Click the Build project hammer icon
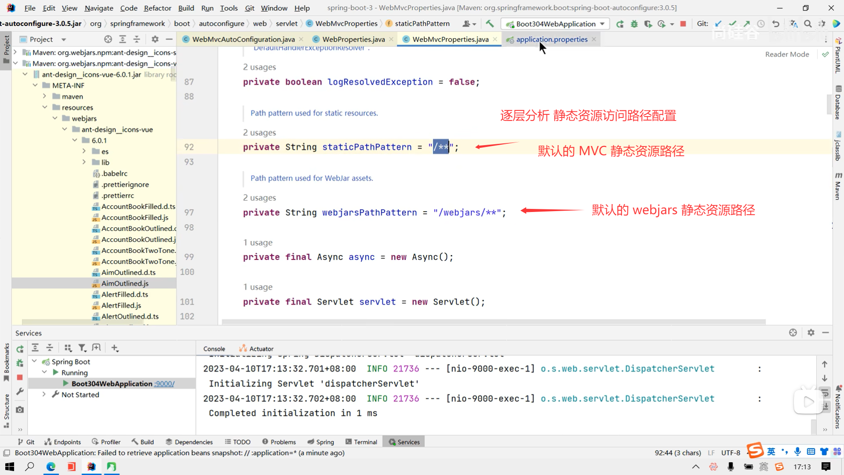844x475 pixels. tap(490, 24)
